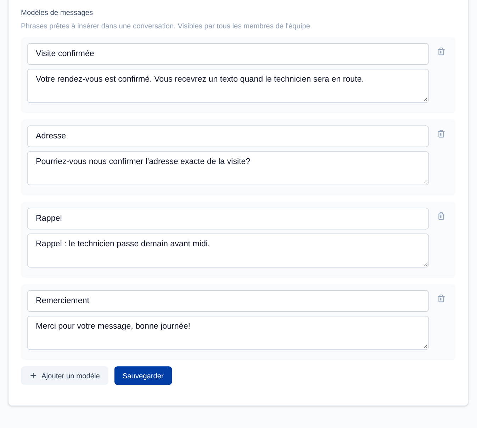Click the plus icon in Ajouter un modèle
The image size is (477, 428).
[x=33, y=375]
